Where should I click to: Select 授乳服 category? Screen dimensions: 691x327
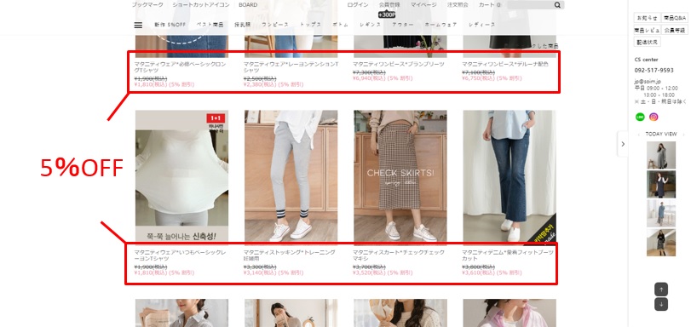pyautogui.click(x=242, y=25)
